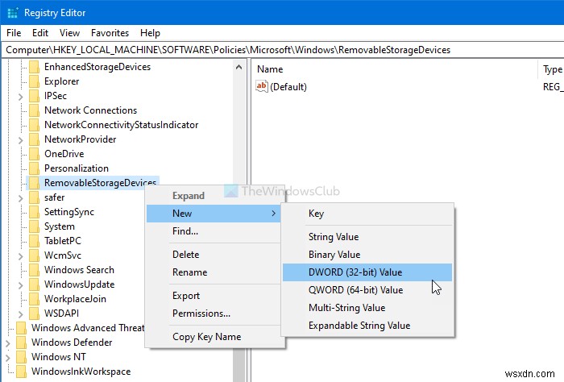
Task: Expand the WindowsUpdate key
Action: (x=20, y=284)
